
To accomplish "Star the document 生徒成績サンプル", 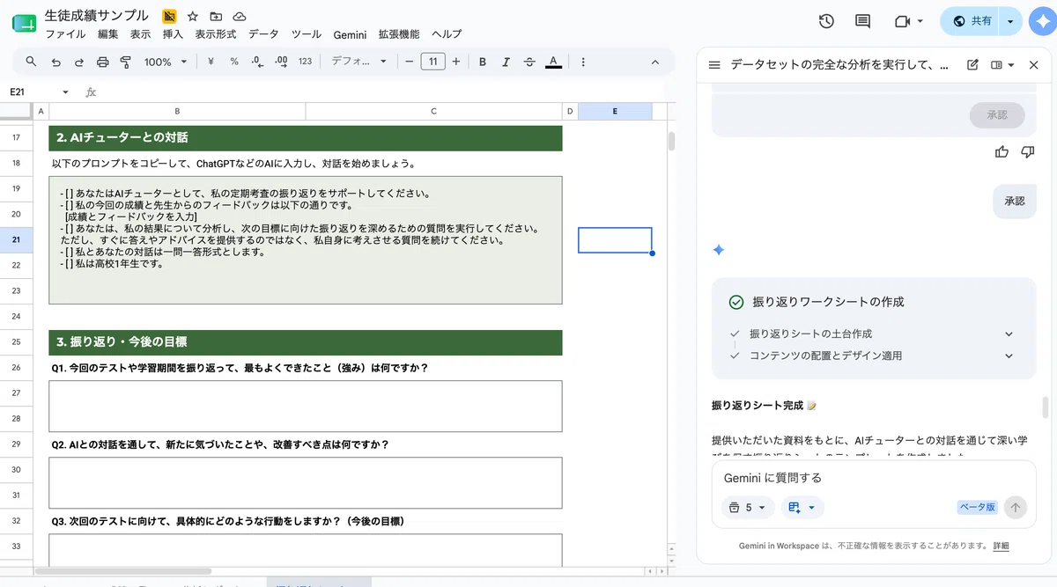I will coord(193,17).
